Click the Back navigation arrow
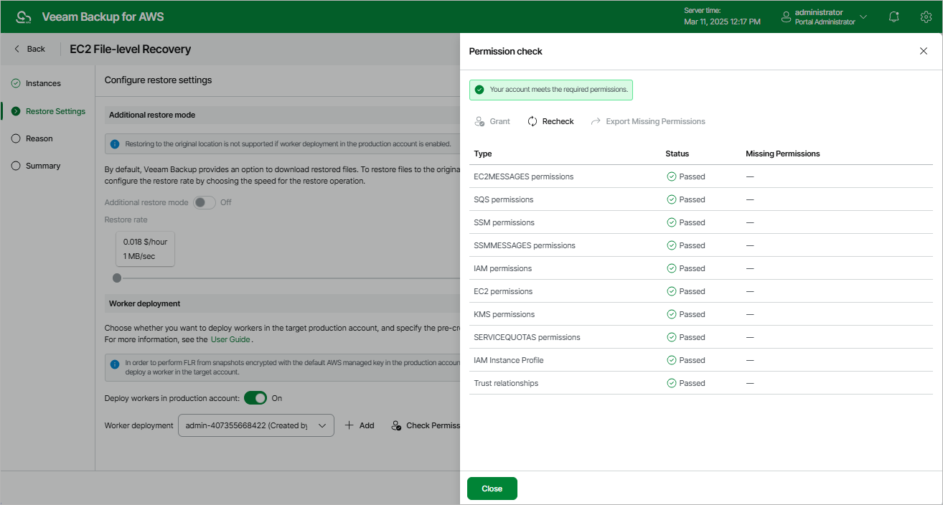 click(x=16, y=49)
